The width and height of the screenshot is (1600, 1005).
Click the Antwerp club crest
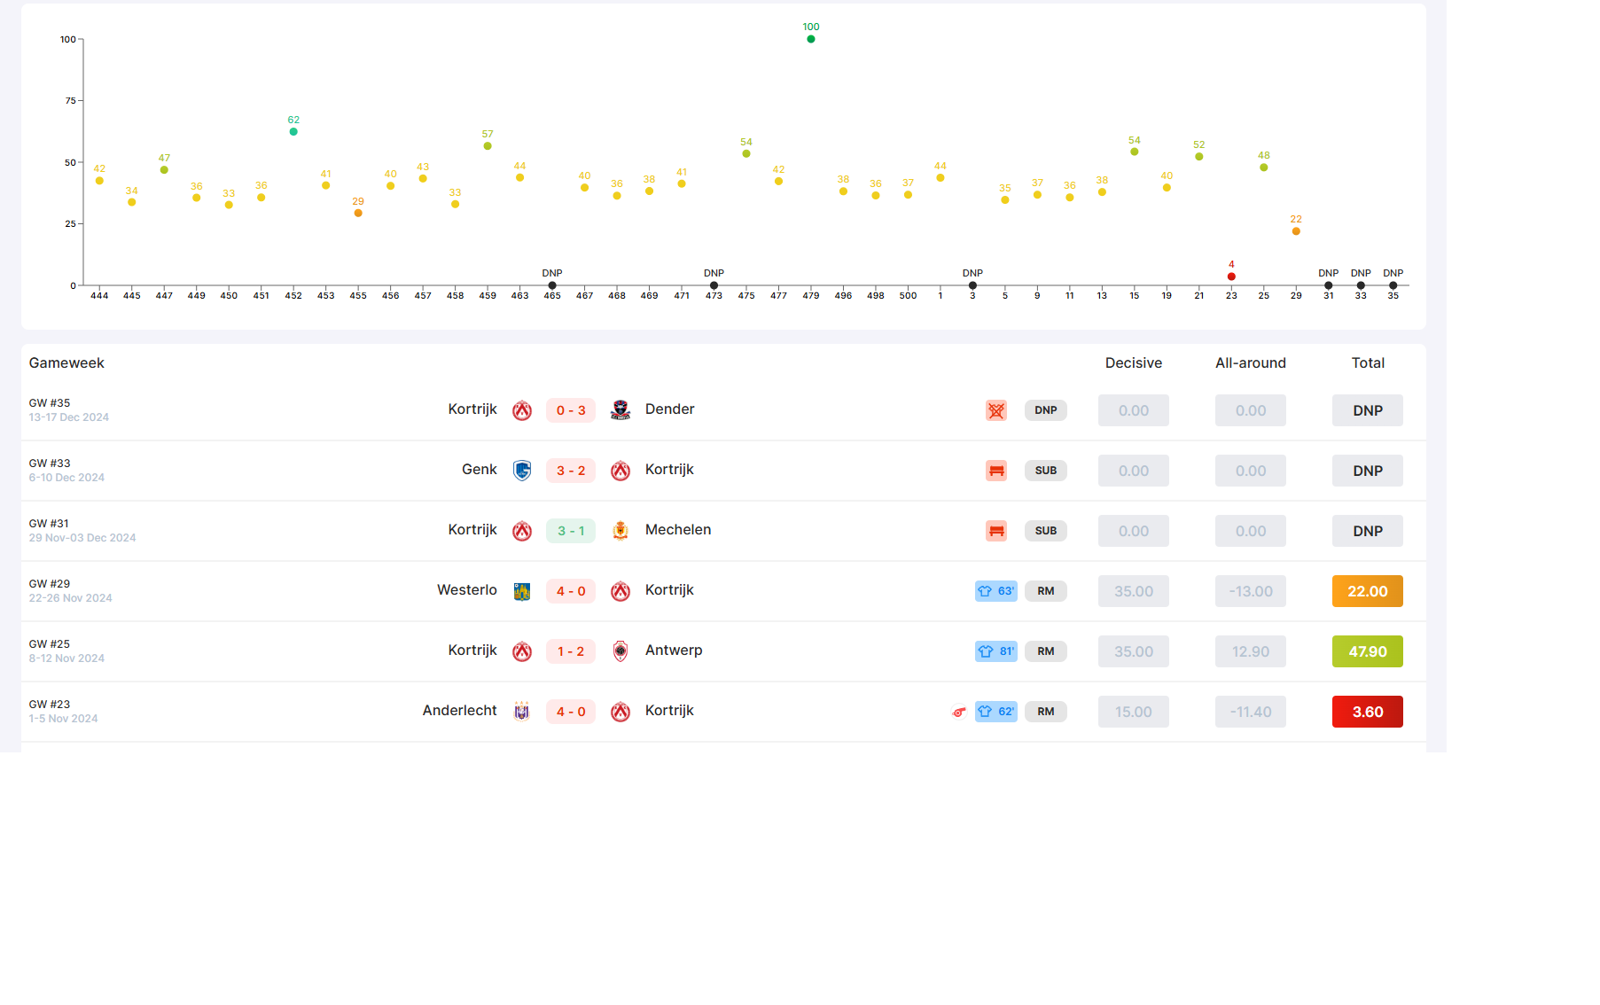pyautogui.click(x=620, y=651)
